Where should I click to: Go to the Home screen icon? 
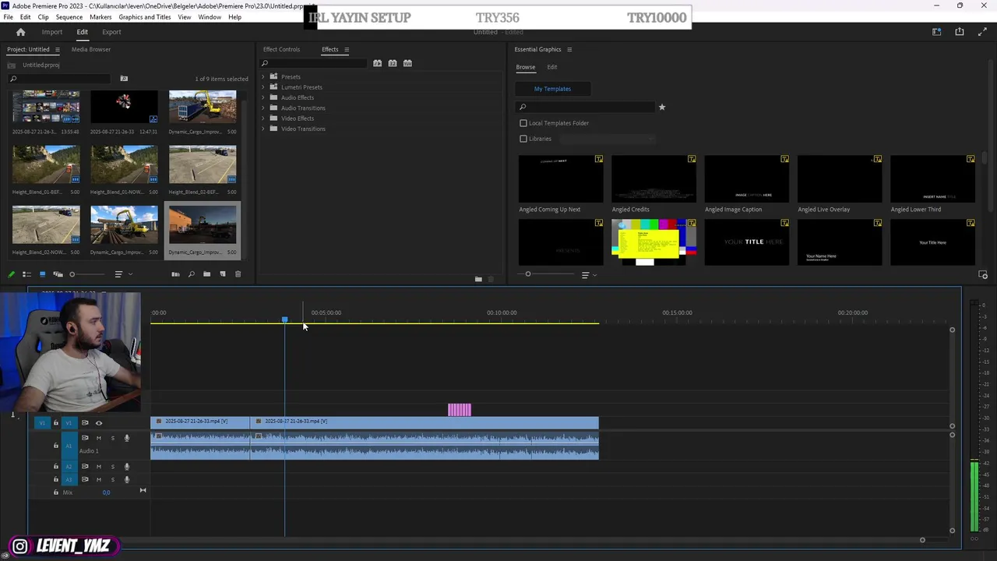20,32
